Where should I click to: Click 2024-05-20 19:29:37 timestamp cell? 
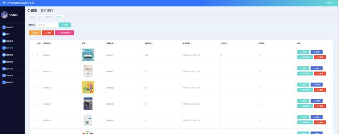point(191,55)
